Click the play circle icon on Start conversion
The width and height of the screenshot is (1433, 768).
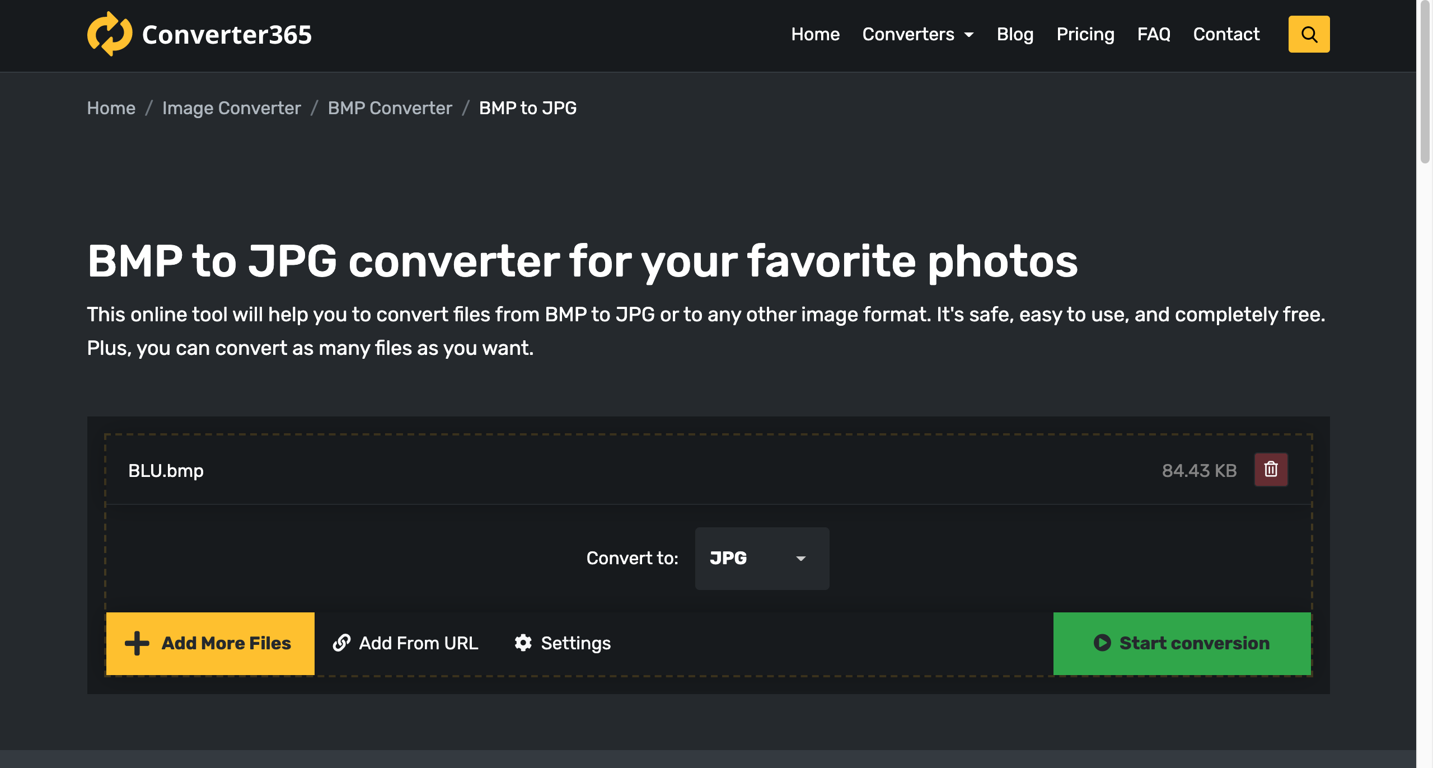click(1102, 643)
